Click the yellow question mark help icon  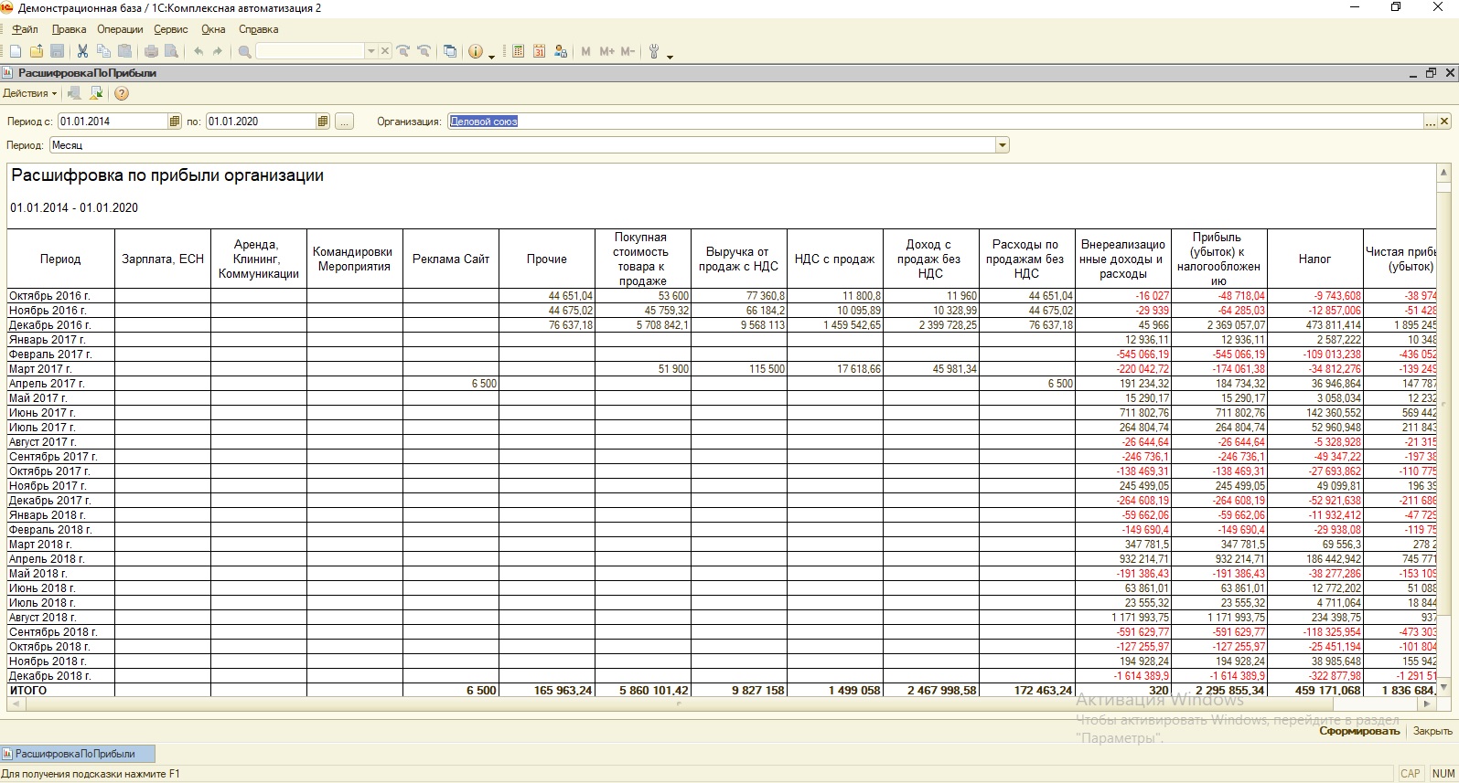(x=121, y=93)
